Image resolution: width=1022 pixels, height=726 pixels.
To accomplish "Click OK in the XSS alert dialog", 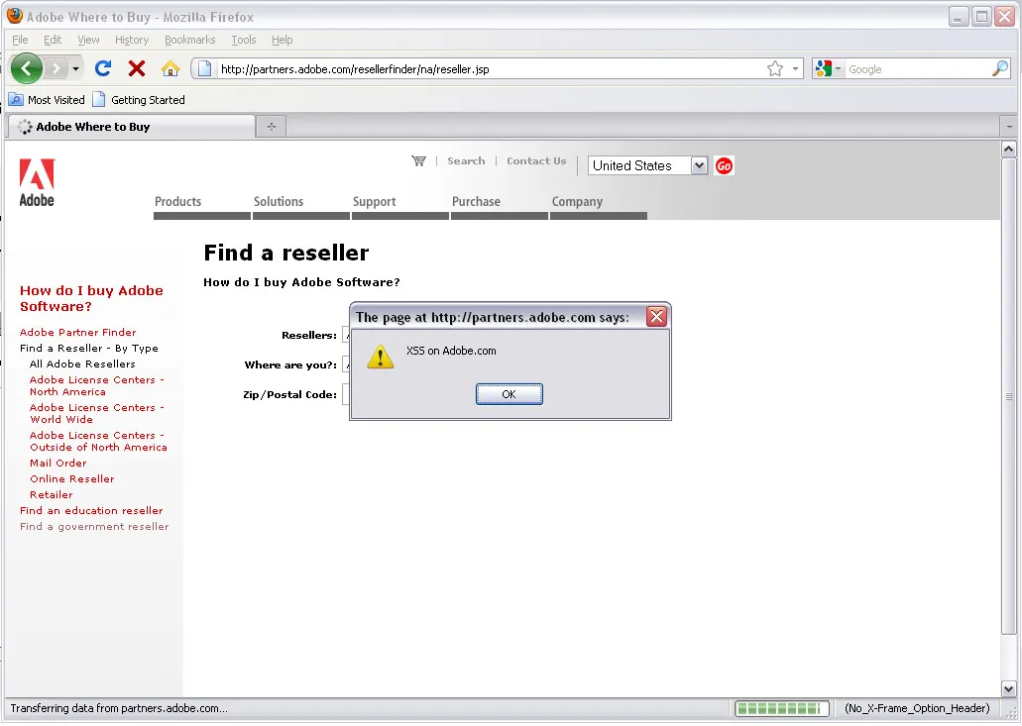I will (x=510, y=394).
